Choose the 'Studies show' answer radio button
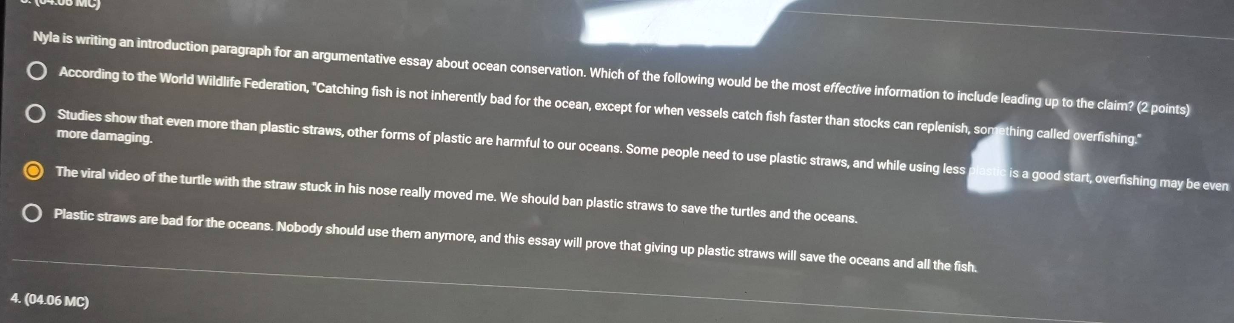 coord(36,115)
